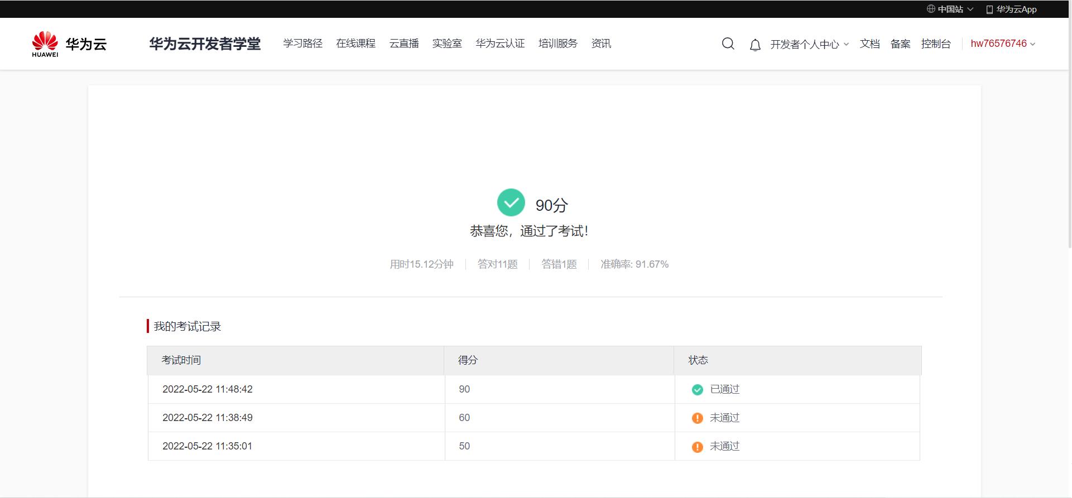1072x498 pixels.
Task: Open the hw76576746 account dropdown
Action: (x=1003, y=43)
